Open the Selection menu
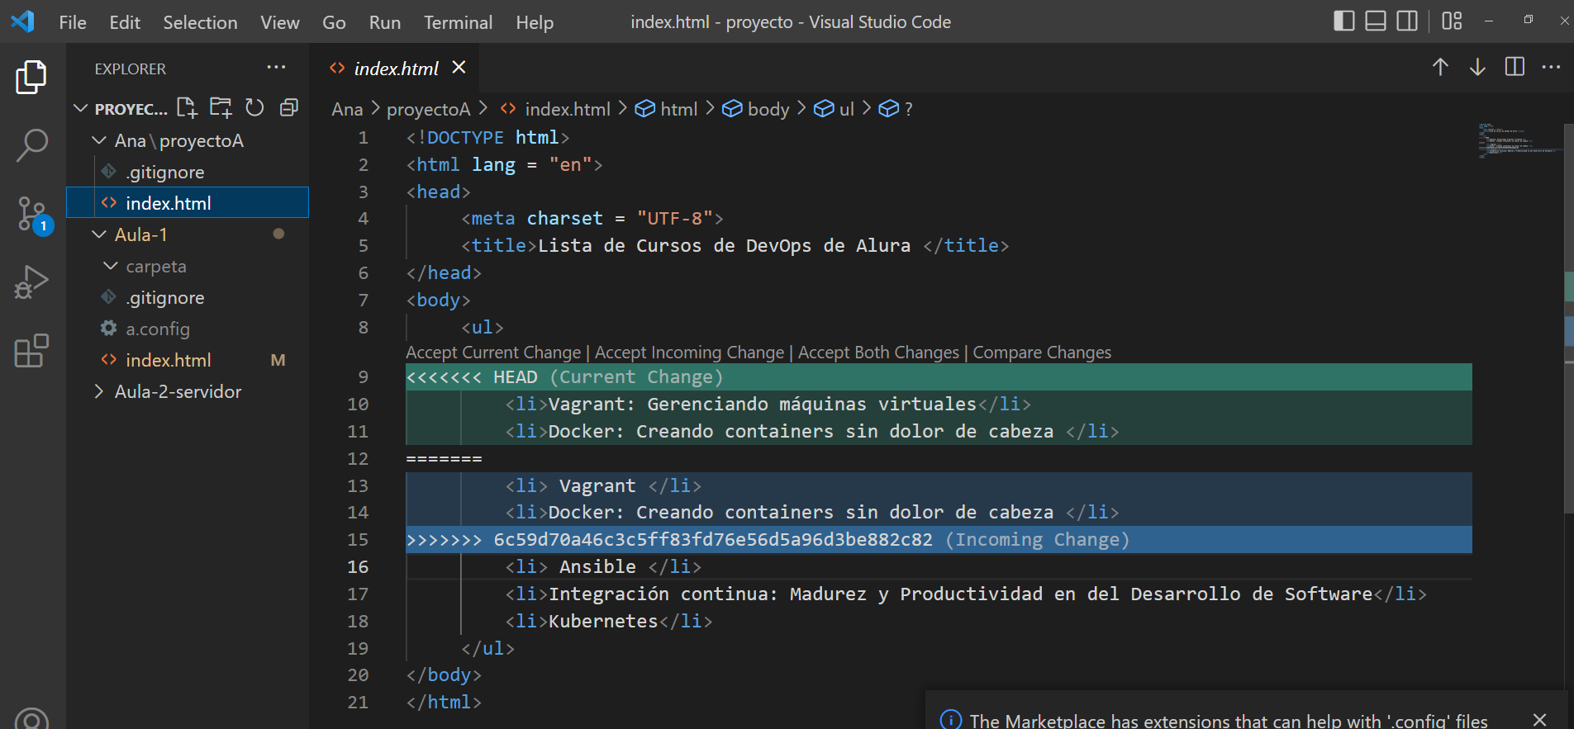 200,22
